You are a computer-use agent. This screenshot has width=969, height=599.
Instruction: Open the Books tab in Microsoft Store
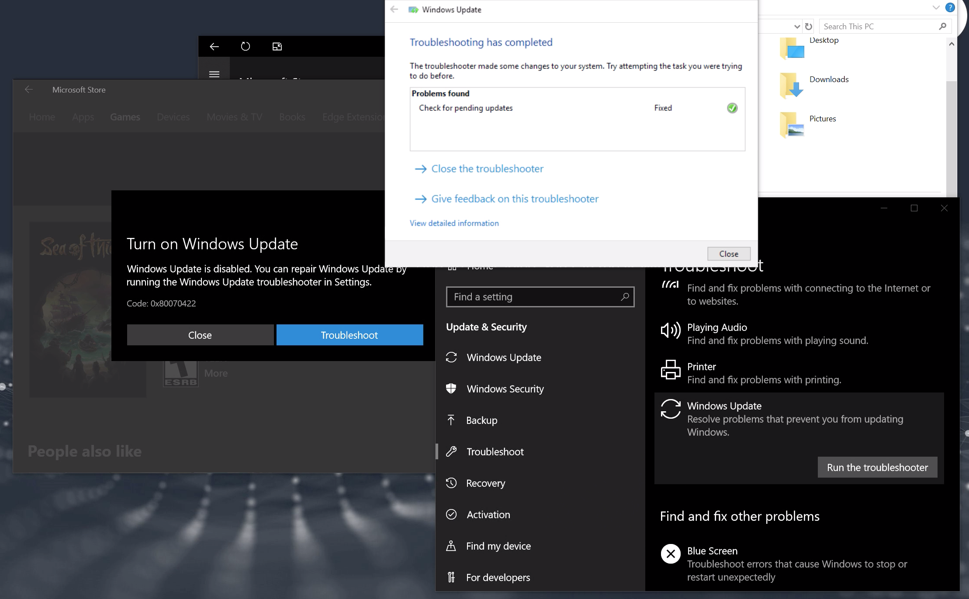tap(292, 117)
